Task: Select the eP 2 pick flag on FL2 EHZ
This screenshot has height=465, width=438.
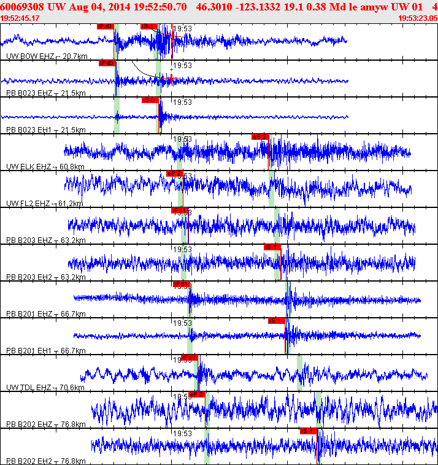Action: 175,174
